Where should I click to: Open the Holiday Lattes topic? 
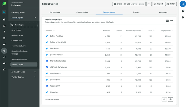pyautogui.click(x=17, y=36)
